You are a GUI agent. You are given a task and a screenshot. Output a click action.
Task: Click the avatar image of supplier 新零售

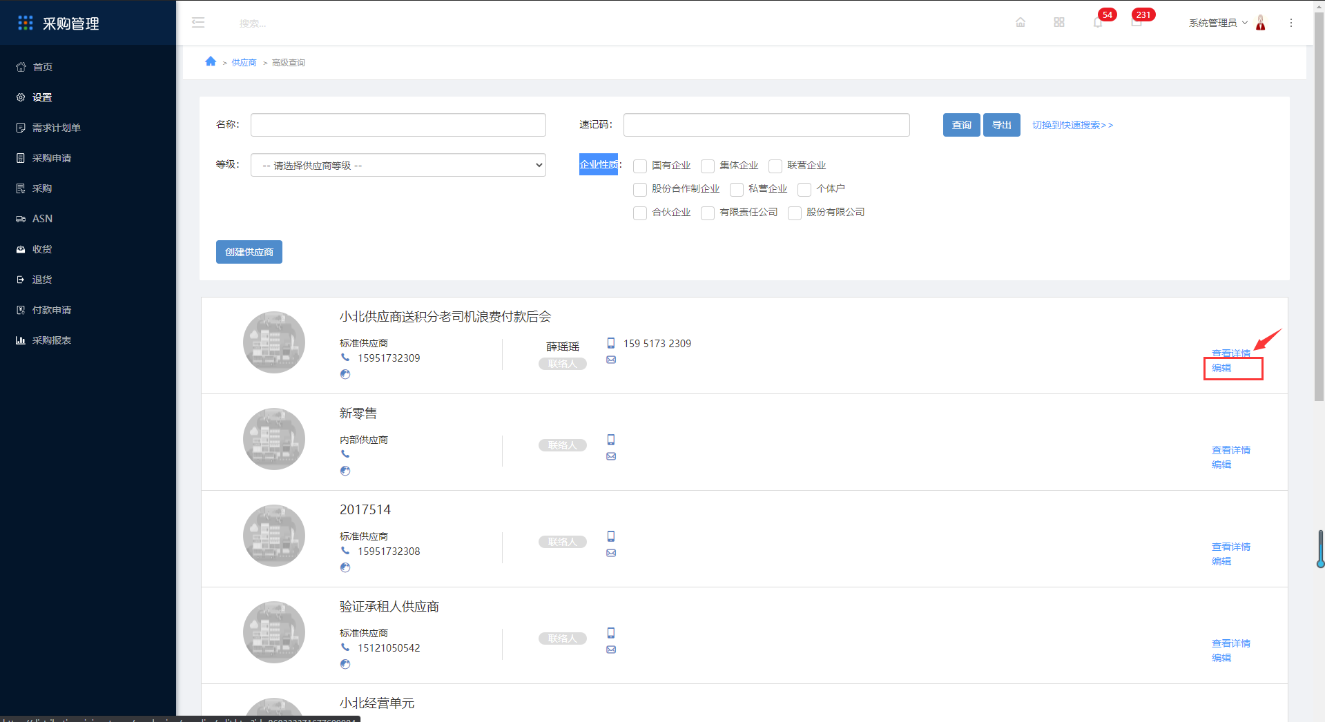(274, 439)
